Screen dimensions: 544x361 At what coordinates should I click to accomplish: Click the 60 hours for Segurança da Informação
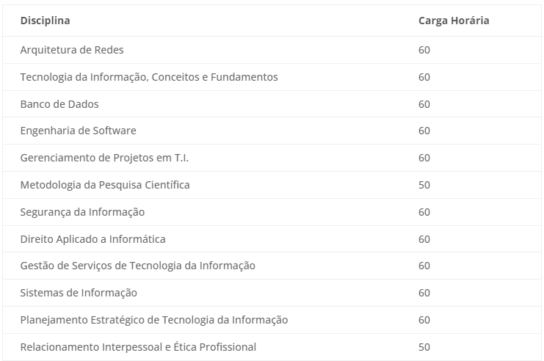click(x=424, y=212)
